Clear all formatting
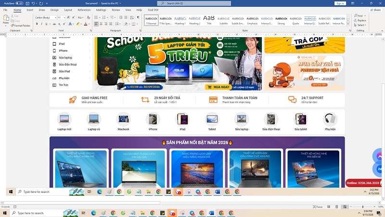The width and height of the screenshot is (385, 217). [89, 17]
